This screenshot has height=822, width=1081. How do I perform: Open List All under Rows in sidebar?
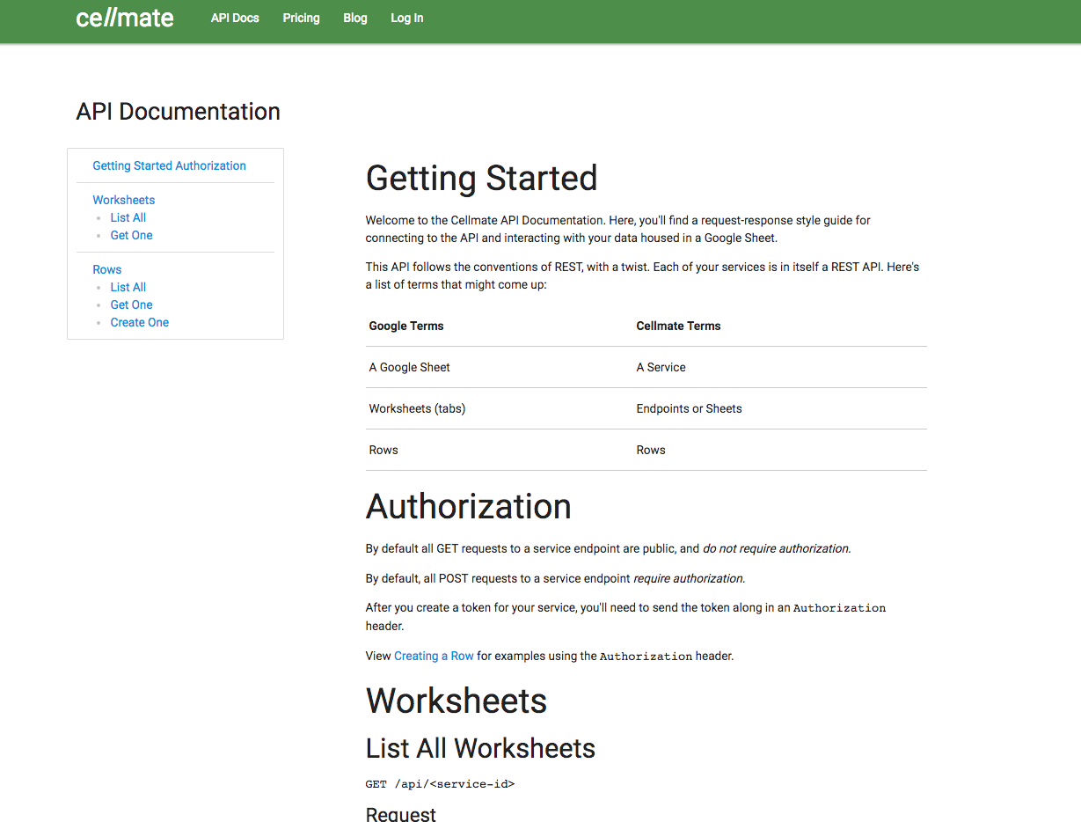point(128,287)
